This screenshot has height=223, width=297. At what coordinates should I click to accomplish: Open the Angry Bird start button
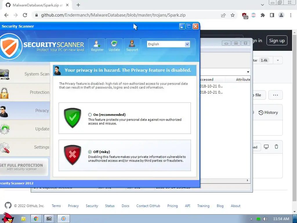pyautogui.click(x=8, y=218)
